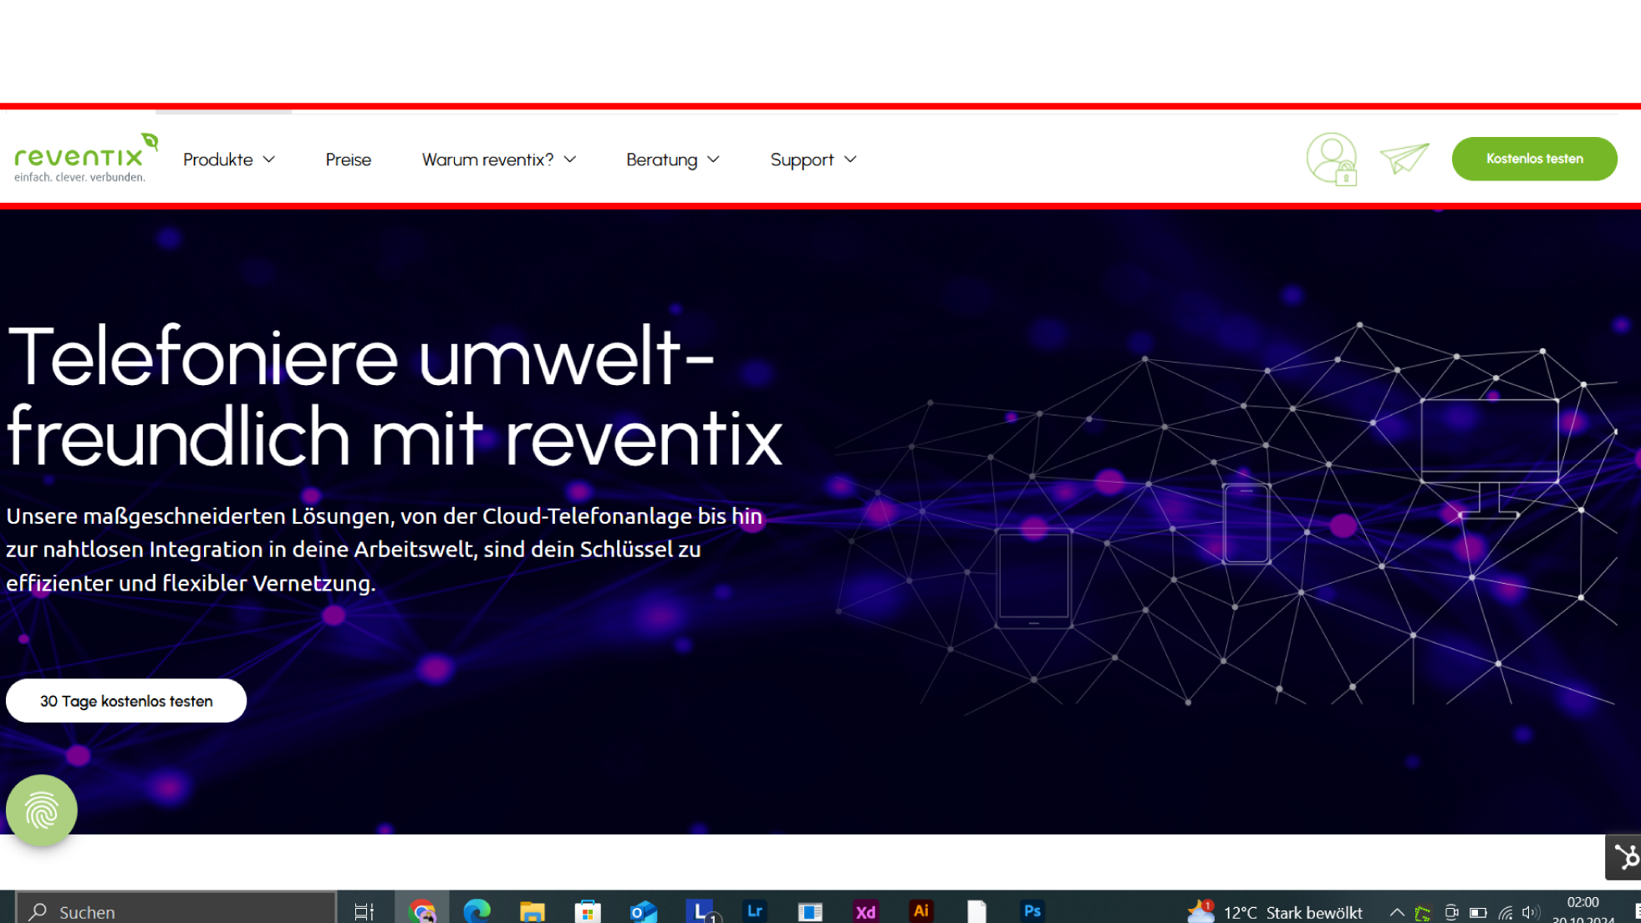Click the reventix logo

(85, 158)
